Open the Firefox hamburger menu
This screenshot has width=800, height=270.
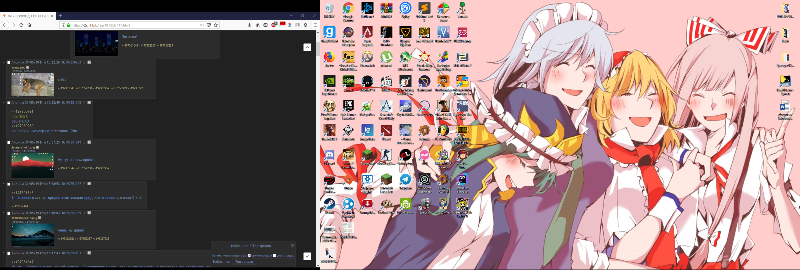coord(315,25)
